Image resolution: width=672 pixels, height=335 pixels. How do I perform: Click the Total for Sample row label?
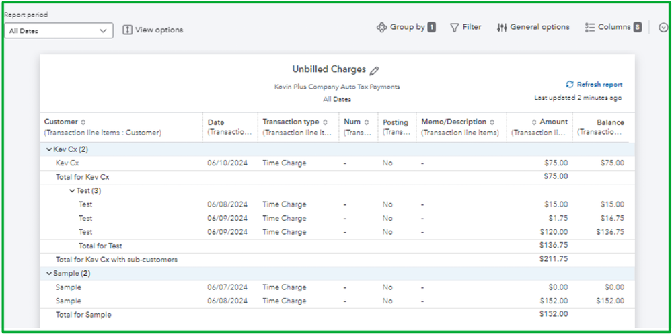pos(83,315)
